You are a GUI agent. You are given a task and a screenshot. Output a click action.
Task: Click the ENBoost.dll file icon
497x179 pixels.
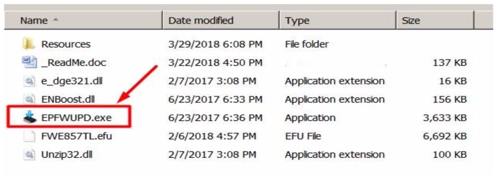click(29, 99)
